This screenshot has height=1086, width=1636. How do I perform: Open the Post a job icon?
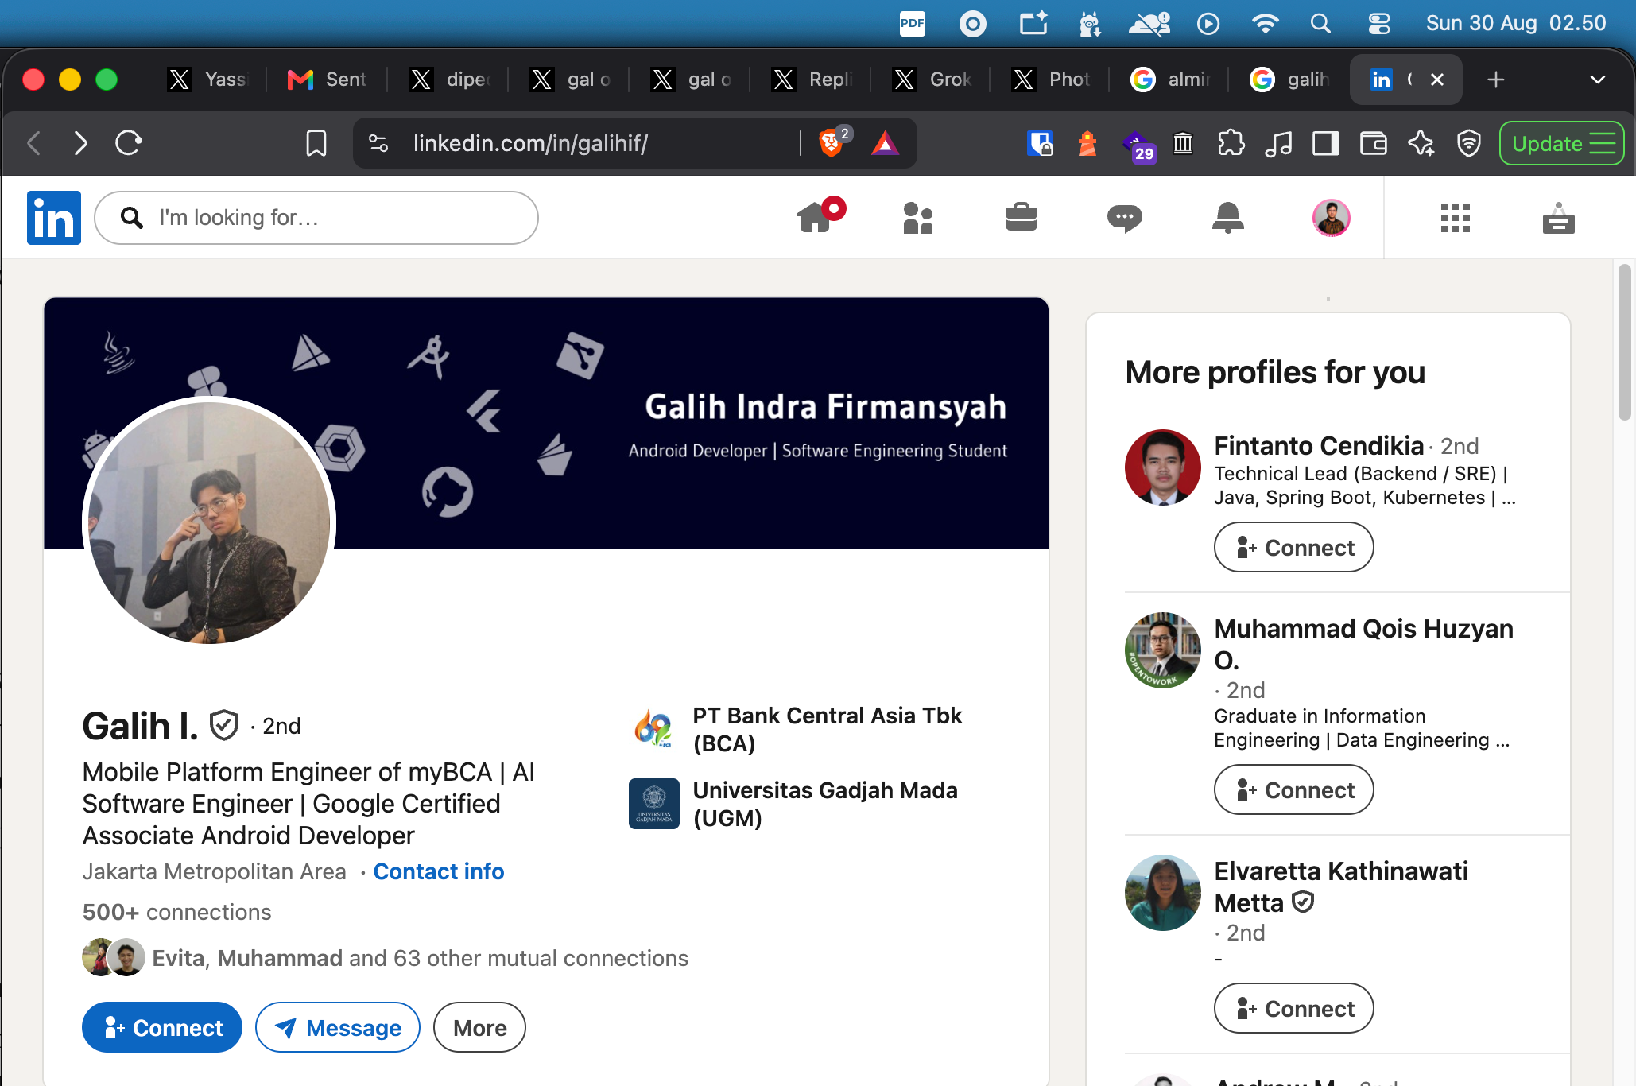[x=1559, y=218]
